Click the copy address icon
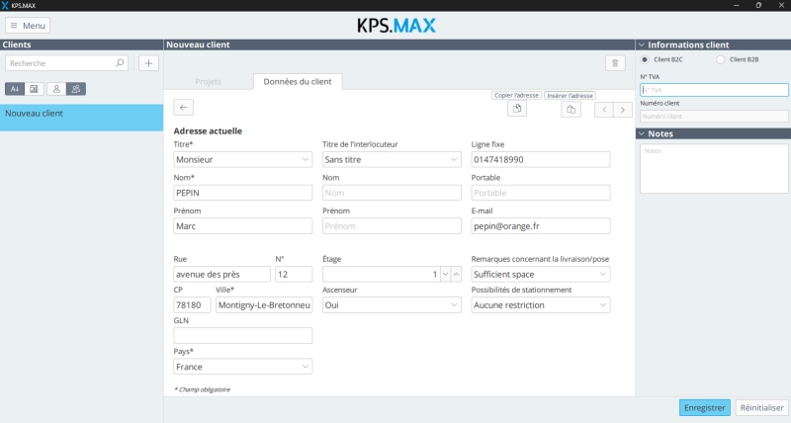Screen dimensions: 791x423 [x=517, y=109]
